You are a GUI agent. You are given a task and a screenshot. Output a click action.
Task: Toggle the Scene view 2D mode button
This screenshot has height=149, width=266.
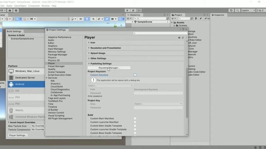[x=81, y=19]
